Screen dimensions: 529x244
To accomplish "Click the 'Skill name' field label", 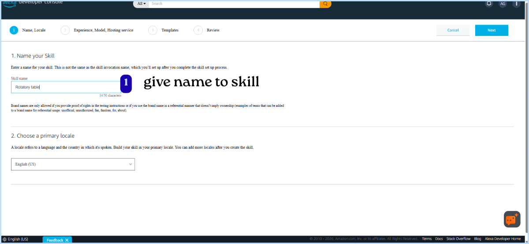I will pyautogui.click(x=19, y=78).
